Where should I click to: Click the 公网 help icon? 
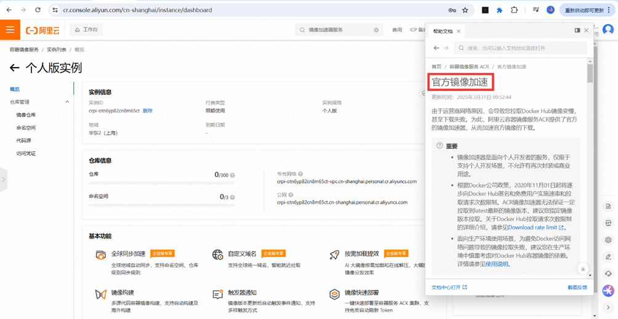tap(291, 195)
